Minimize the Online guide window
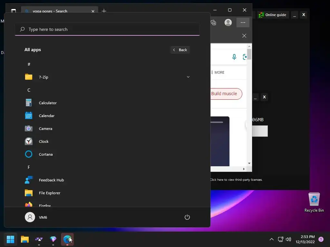This screenshot has width=330, height=247. pyautogui.click(x=295, y=15)
